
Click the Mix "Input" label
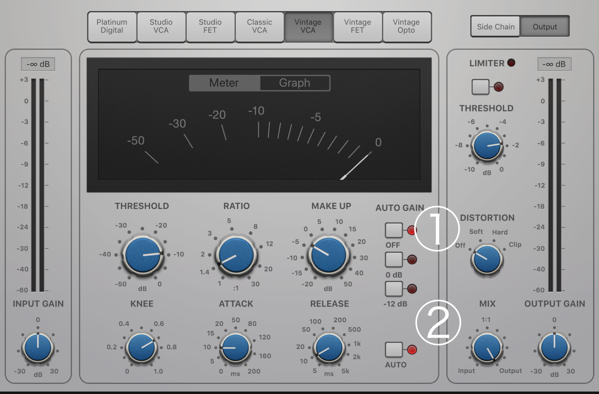(466, 371)
